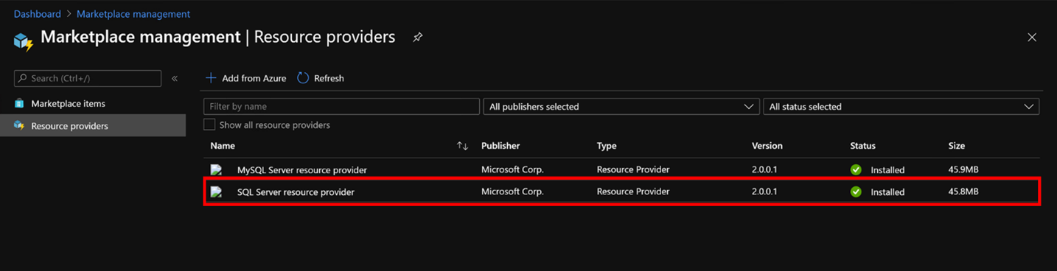1057x271 pixels.
Task: Click the green check for SQL Server
Action: 856,192
